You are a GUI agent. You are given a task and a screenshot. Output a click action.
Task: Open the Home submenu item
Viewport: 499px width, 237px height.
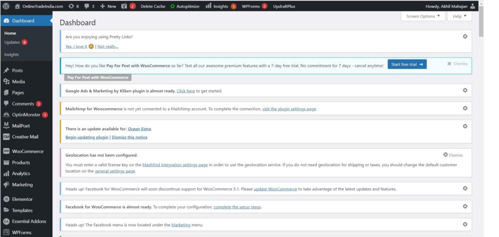pos(10,33)
